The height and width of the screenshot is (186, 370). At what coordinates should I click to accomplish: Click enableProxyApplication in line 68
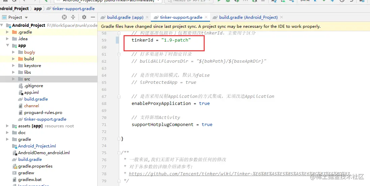point(161,103)
